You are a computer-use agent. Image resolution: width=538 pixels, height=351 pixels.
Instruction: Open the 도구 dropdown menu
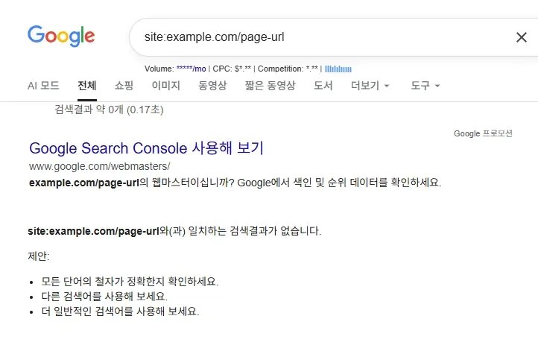425,86
